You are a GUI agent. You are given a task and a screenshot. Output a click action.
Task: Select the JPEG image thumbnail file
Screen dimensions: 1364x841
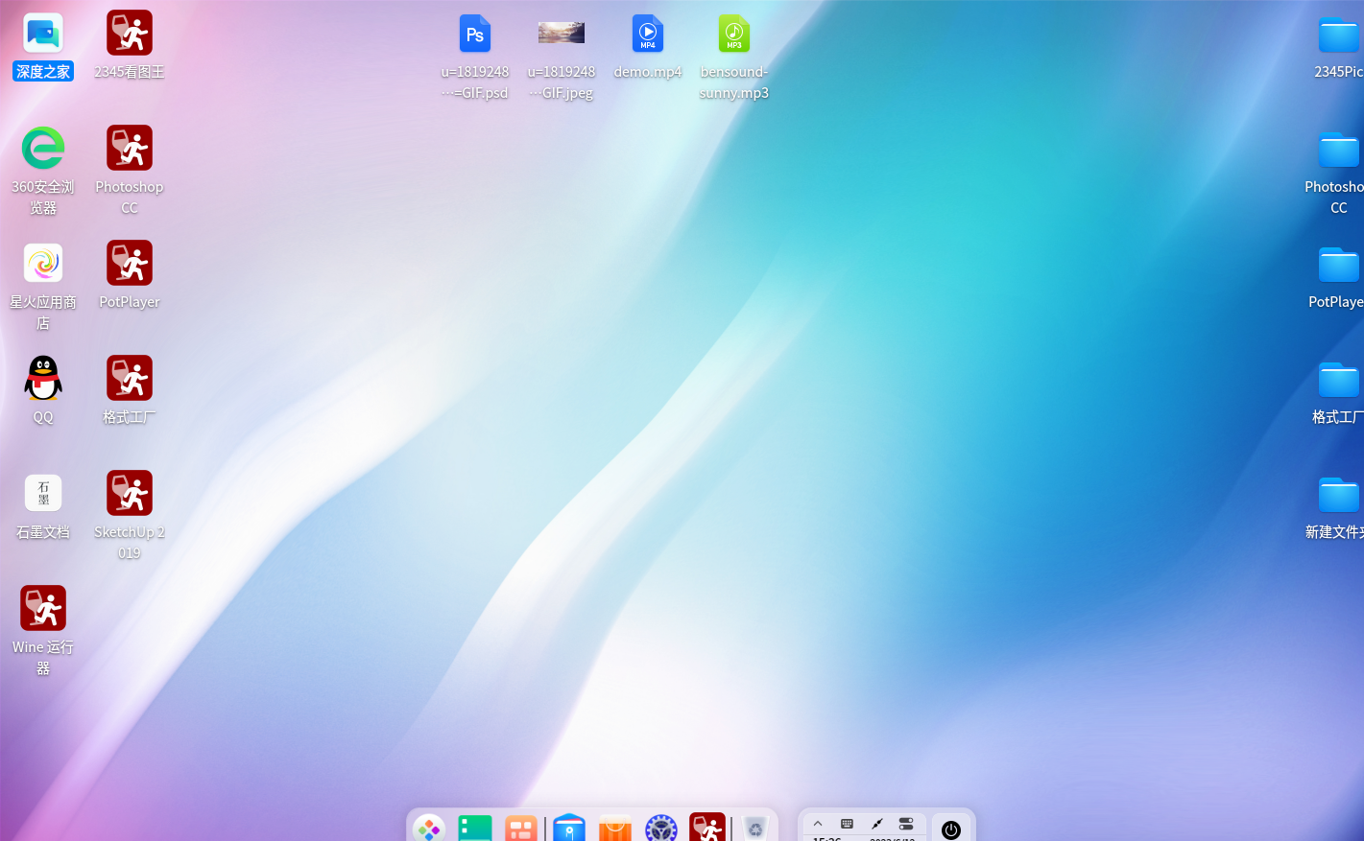coord(562,35)
